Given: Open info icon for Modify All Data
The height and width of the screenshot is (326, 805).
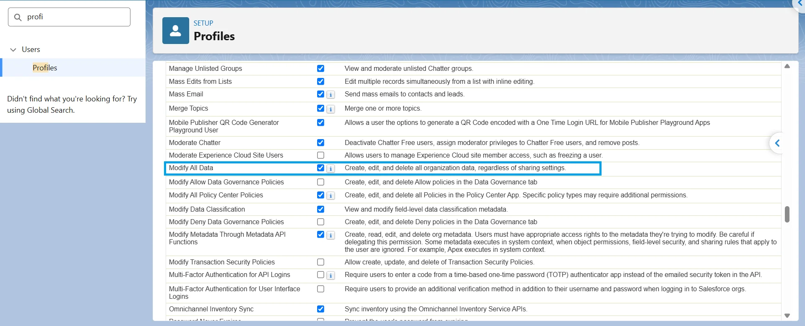Looking at the screenshot, I should [x=331, y=168].
